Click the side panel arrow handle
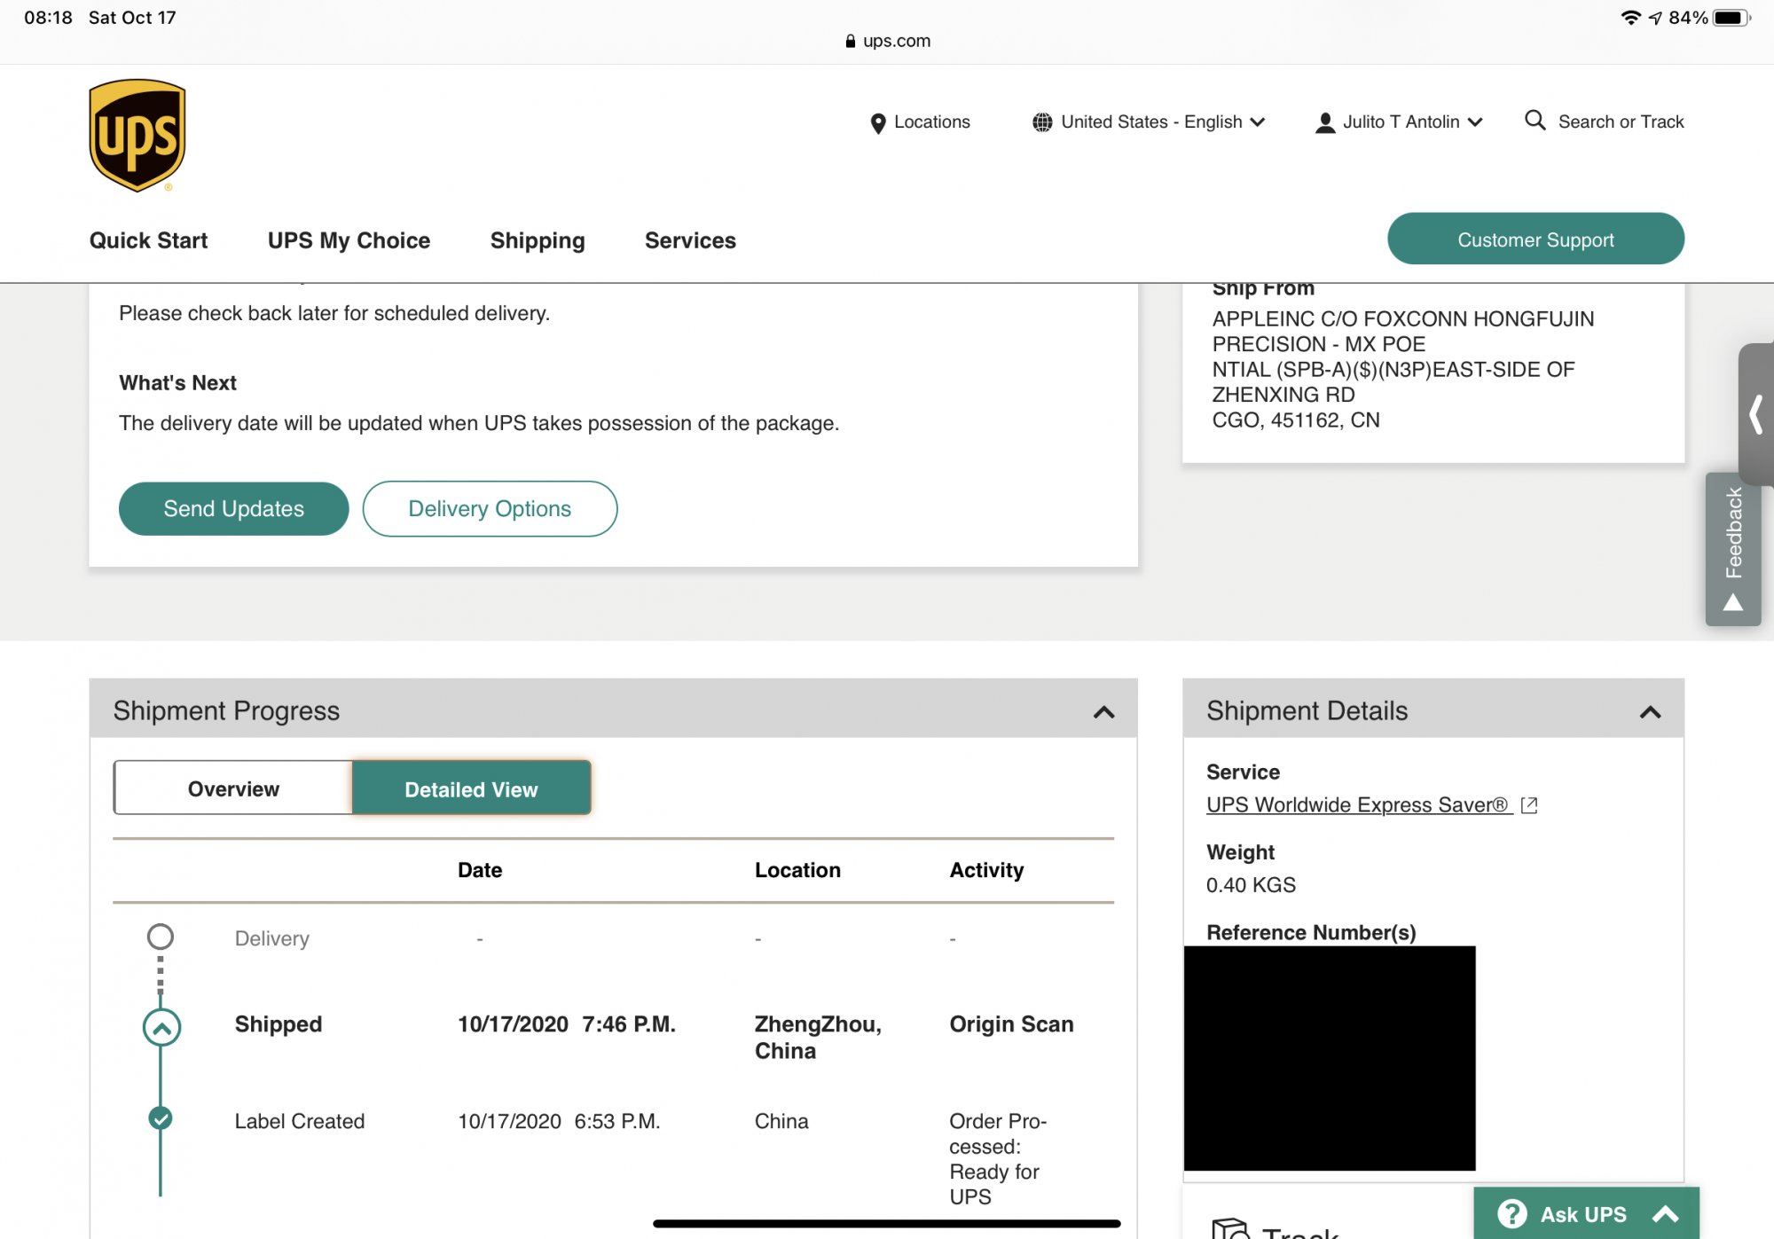 [x=1755, y=414]
